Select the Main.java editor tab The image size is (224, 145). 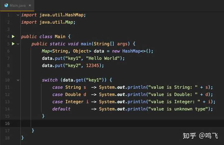[17, 6]
